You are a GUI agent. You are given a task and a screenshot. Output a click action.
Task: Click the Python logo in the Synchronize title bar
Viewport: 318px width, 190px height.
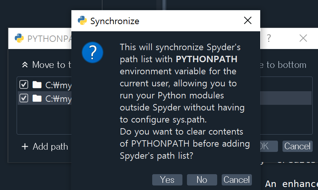pos(82,20)
